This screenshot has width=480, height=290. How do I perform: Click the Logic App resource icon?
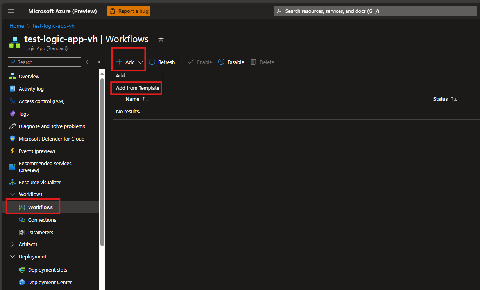tap(15, 42)
